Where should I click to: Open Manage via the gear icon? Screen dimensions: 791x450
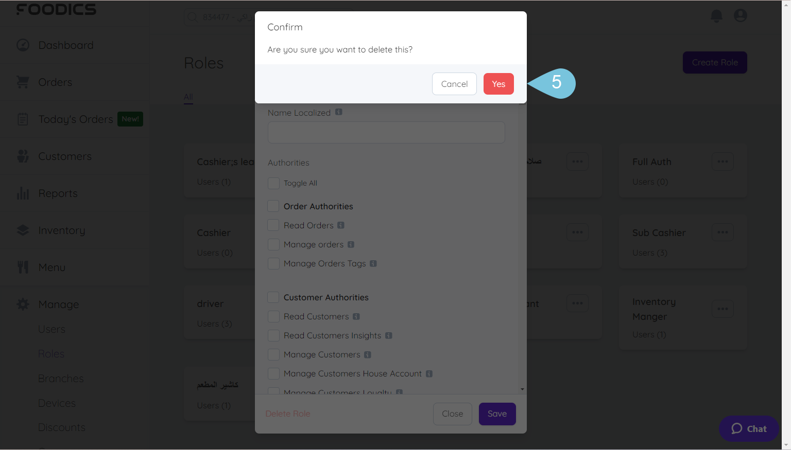(23, 304)
